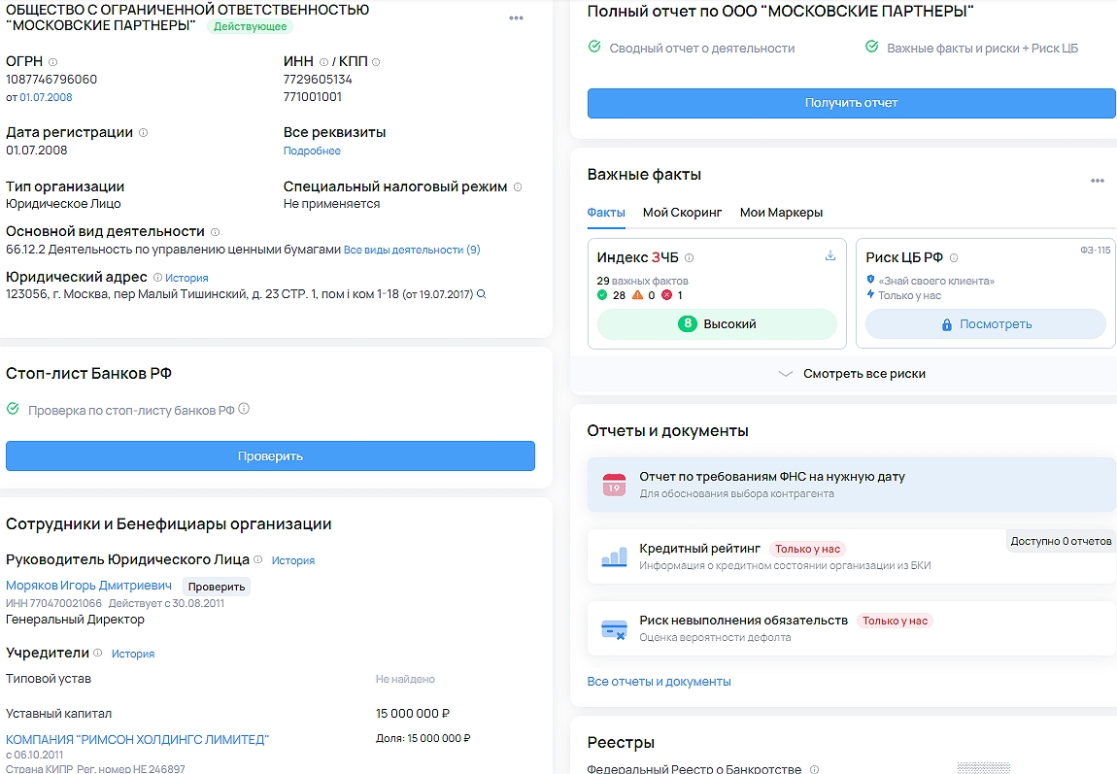Click the Кредитный рейтинг bar chart icon

click(x=614, y=556)
